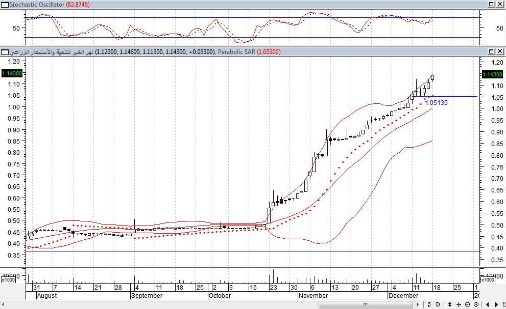
Task: Open Stochastic Oscillator pane control menu icon
Action: 4,4
